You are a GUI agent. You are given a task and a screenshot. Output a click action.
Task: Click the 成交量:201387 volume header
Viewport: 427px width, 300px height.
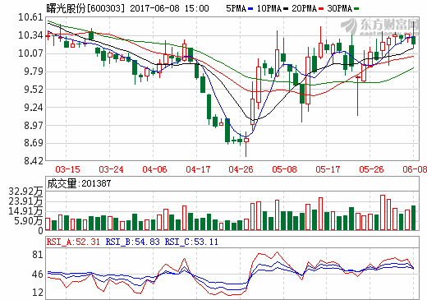pyautogui.click(x=79, y=183)
